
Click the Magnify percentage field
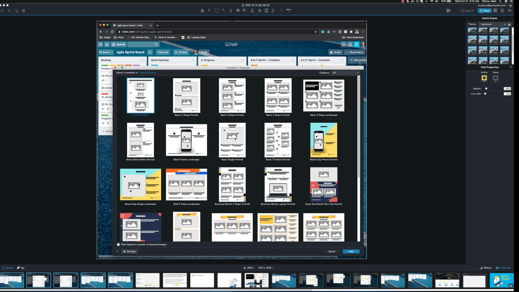coord(507,89)
